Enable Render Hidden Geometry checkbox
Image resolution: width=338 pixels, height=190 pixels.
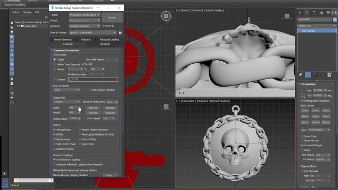80,130
